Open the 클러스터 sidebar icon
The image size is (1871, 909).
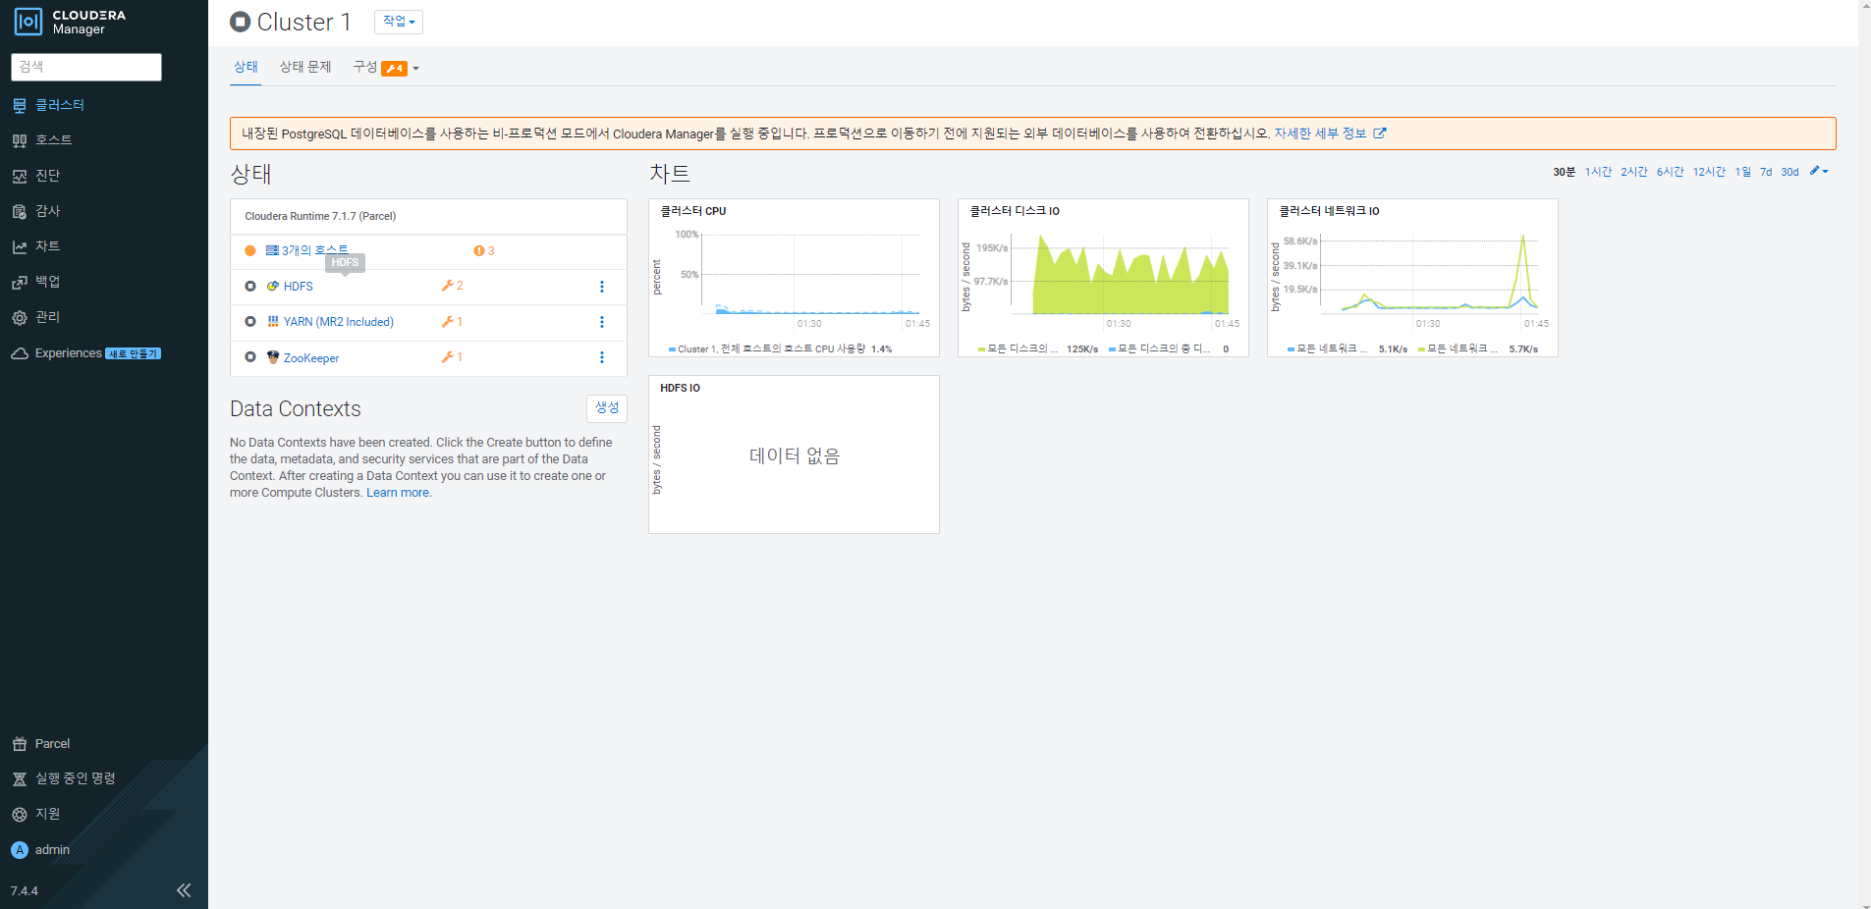(20, 105)
